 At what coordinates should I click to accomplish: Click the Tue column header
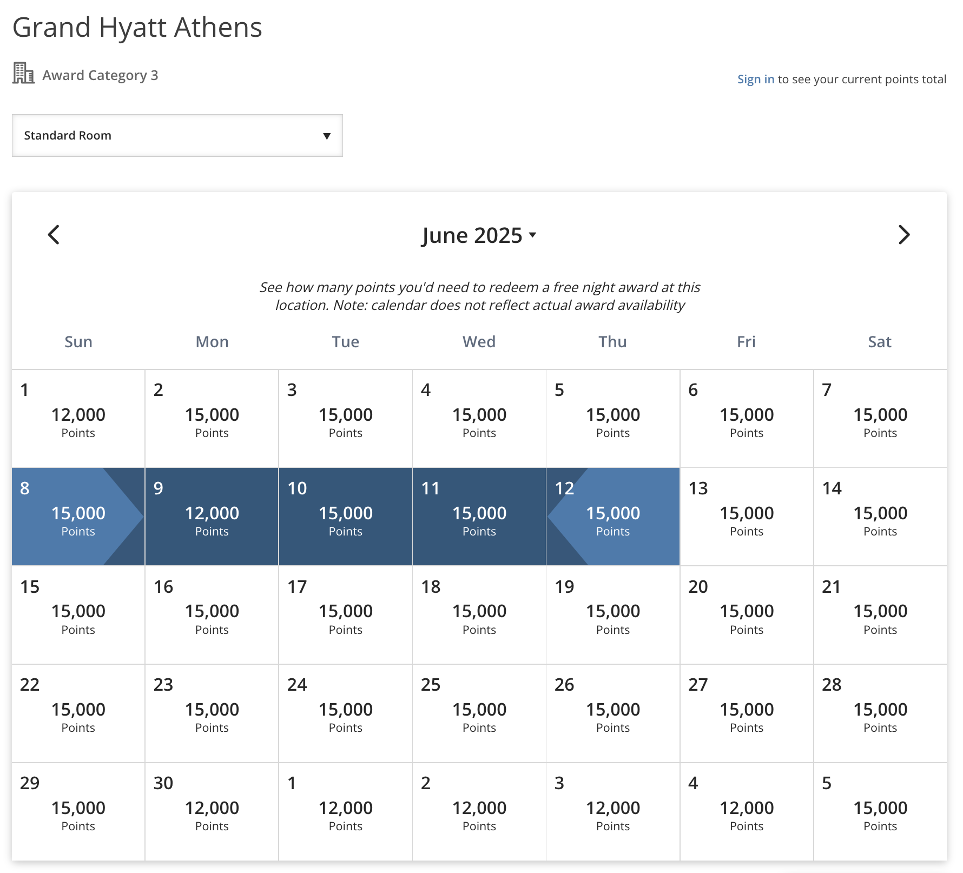(x=346, y=342)
